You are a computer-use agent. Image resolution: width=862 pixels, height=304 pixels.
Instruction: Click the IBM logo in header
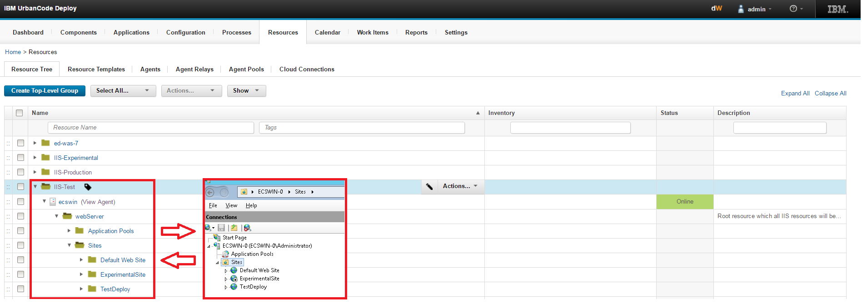[837, 9]
